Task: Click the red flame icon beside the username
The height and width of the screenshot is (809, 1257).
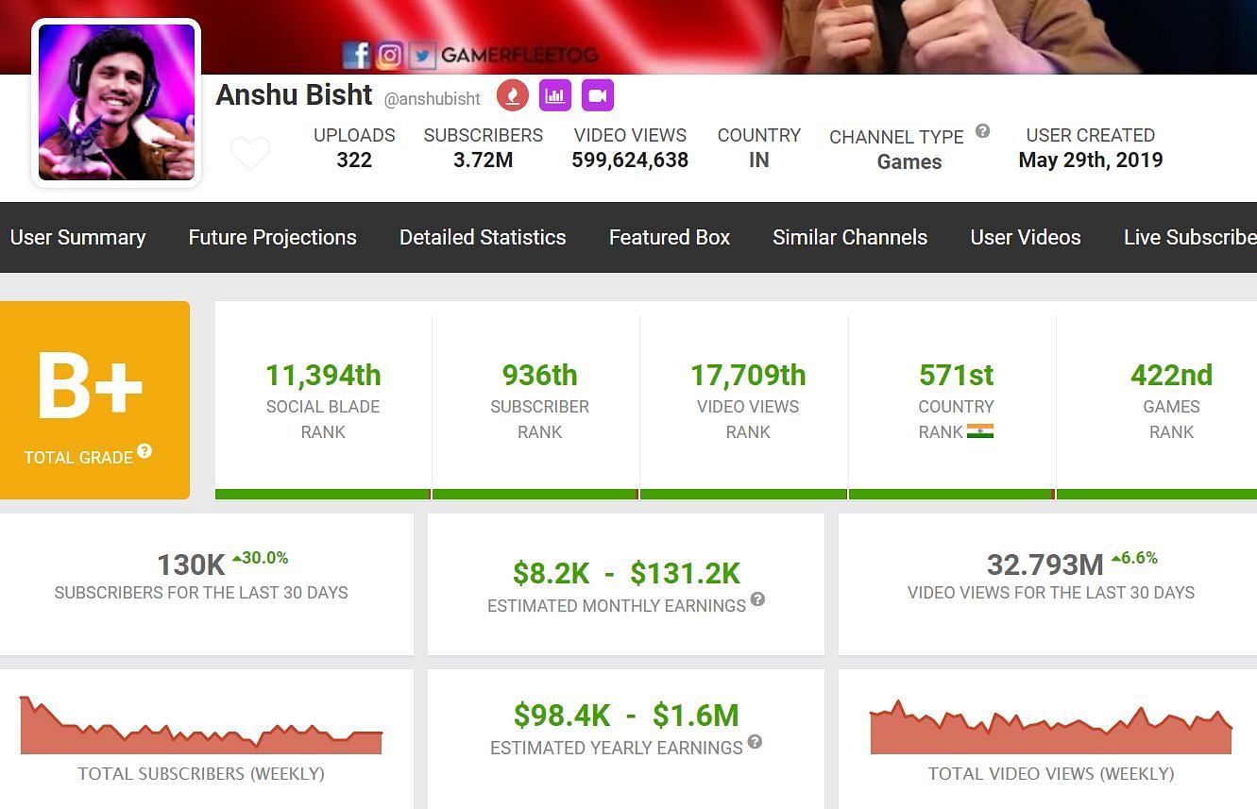Action: point(512,95)
